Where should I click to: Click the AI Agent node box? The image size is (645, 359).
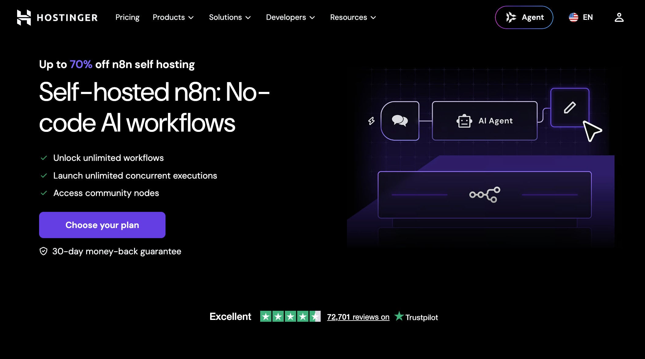pos(485,121)
